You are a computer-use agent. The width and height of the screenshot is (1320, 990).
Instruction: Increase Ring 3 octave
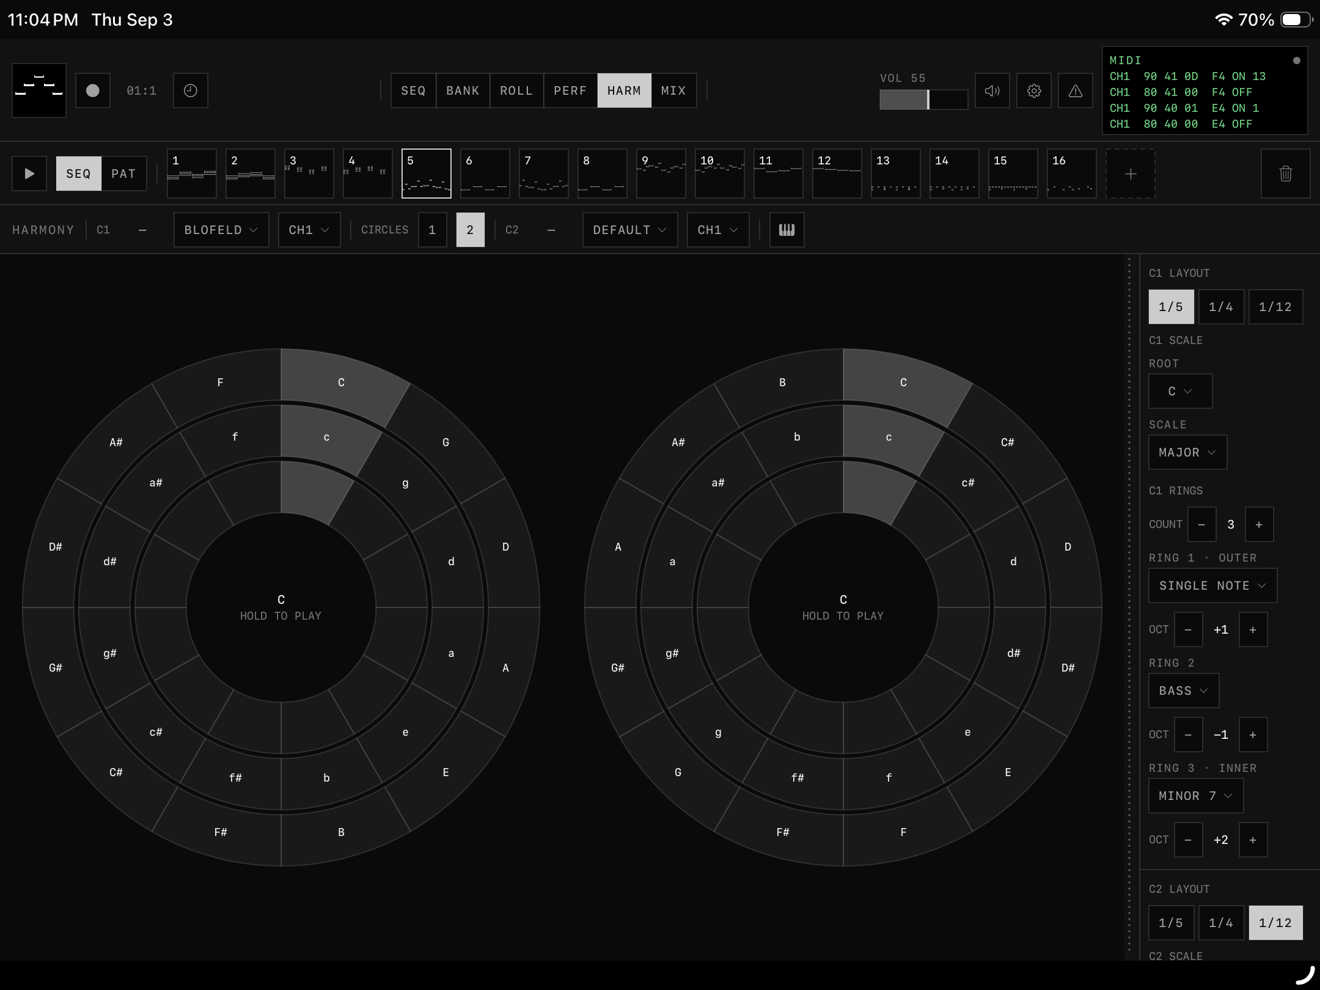[x=1253, y=840]
